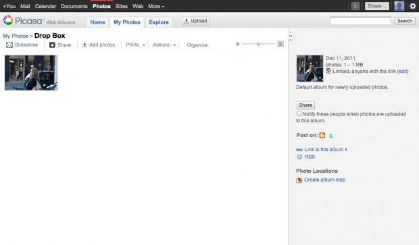This screenshot has height=245, width=419.
Task: Go to +You in top bar
Action: click(x=9, y=6)
